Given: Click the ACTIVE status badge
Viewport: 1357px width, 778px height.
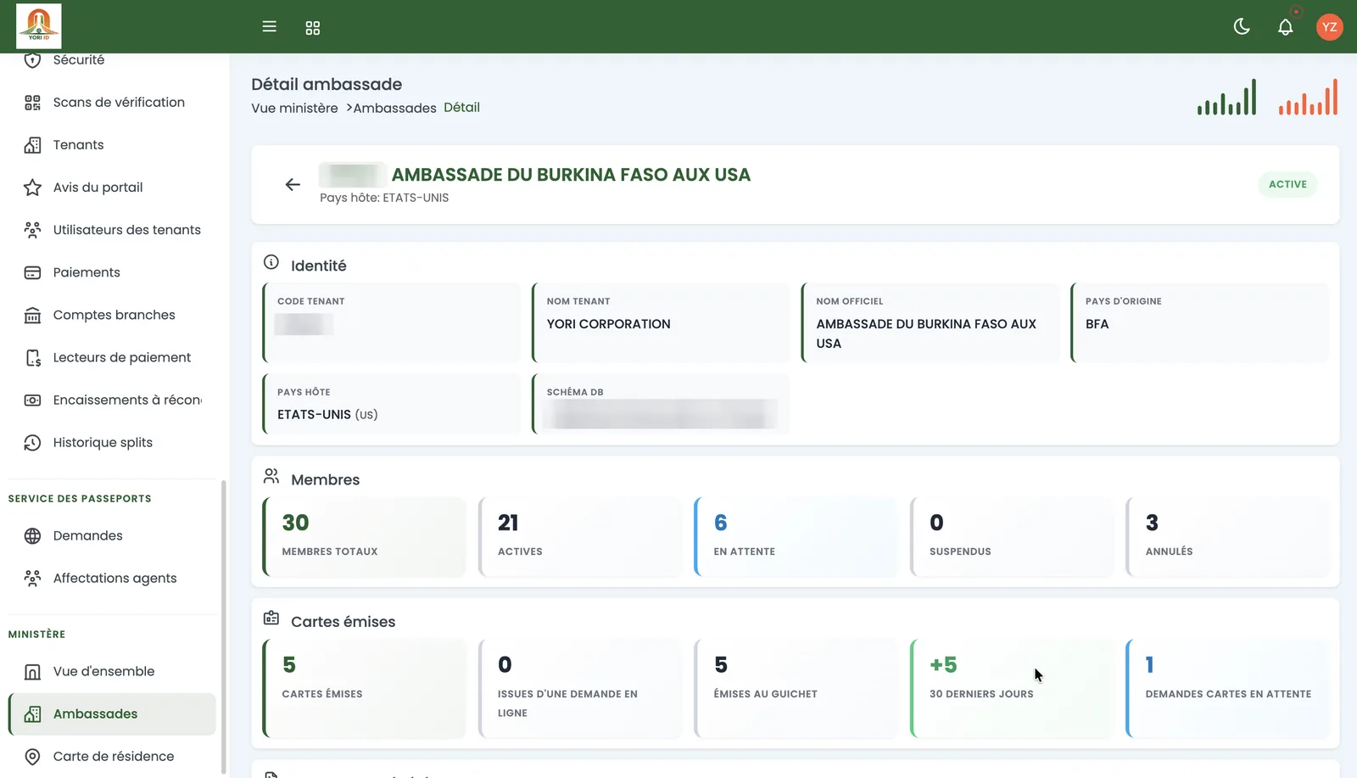Looking at the screenshot, I should pyautogui.click(x=1287, y=184).
